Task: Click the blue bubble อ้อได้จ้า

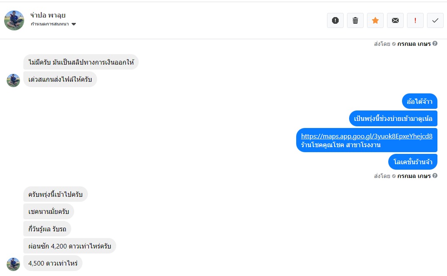Action: (420, 101)
